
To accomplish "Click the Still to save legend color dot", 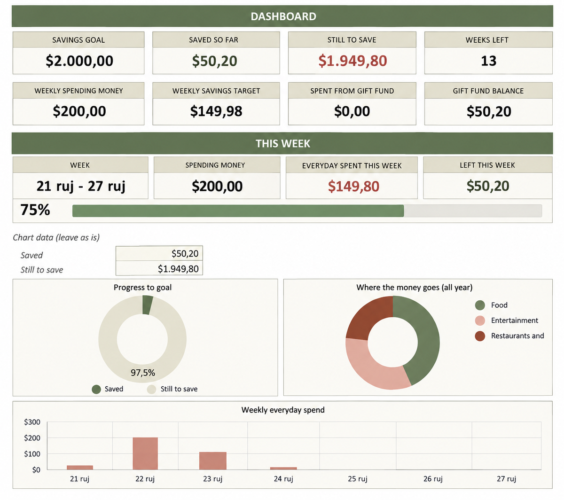I will coord(151,389).
